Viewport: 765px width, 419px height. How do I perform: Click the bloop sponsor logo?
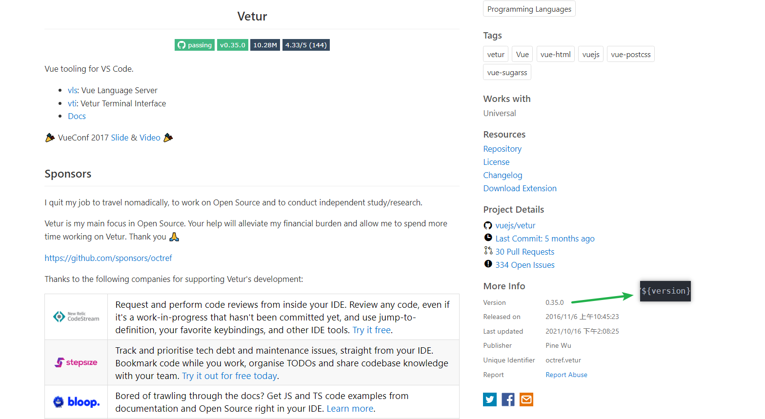[x=76, y=402]
